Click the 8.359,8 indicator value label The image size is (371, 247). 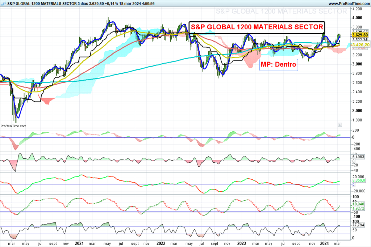pos(359,180)
